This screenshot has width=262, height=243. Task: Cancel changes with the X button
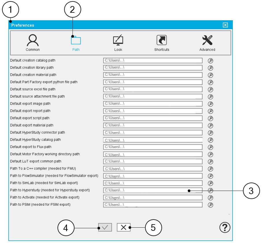tap(123, 227)
